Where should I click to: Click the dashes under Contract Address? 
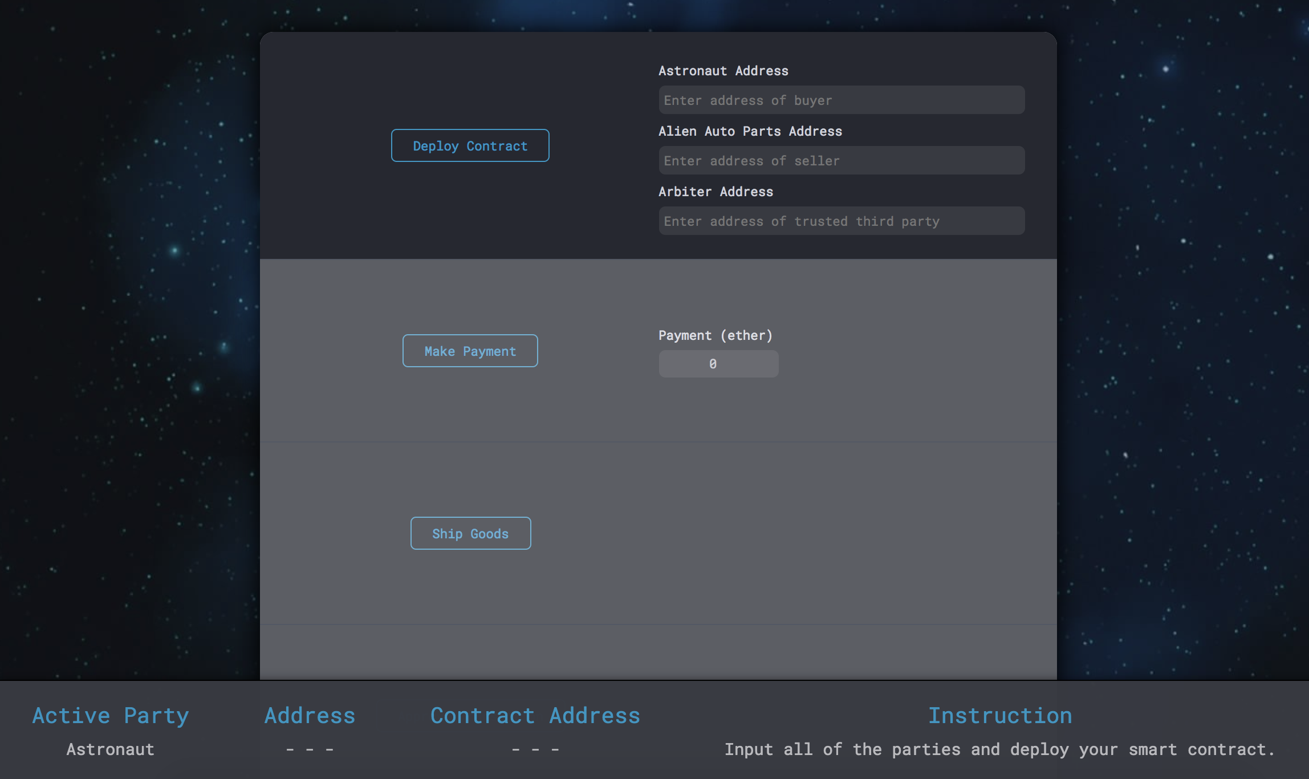pos(535,749)
